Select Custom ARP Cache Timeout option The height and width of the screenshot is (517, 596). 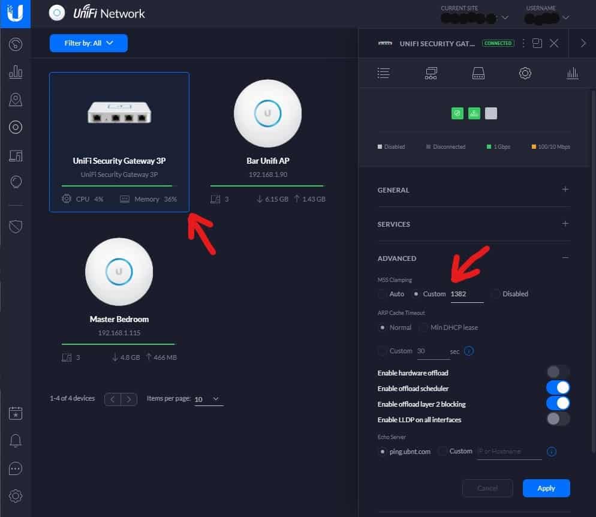click(382, 351)
